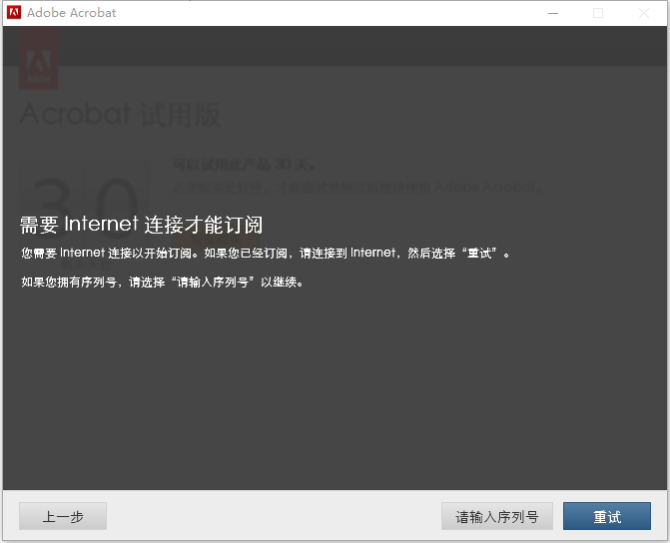Click the Adobe Acrobat window title text
Viewport: 670px width, 543px height.
tap(71, 13)
